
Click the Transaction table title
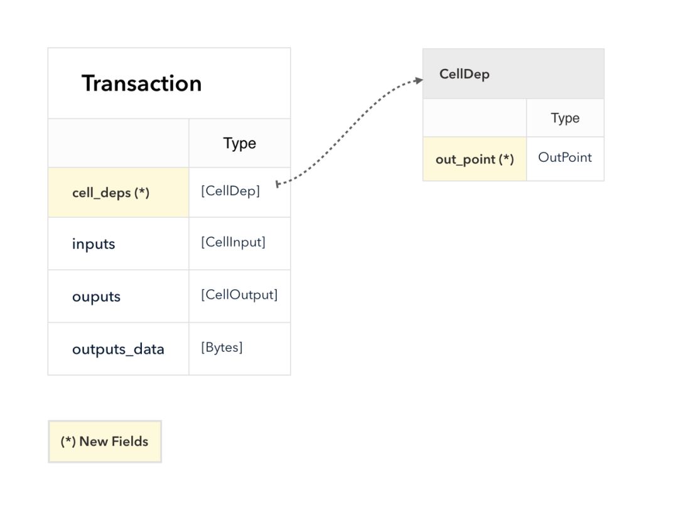pyautogui.click(x=141, y=83)
